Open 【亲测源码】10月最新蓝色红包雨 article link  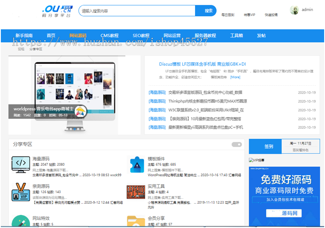coord(205,119)
